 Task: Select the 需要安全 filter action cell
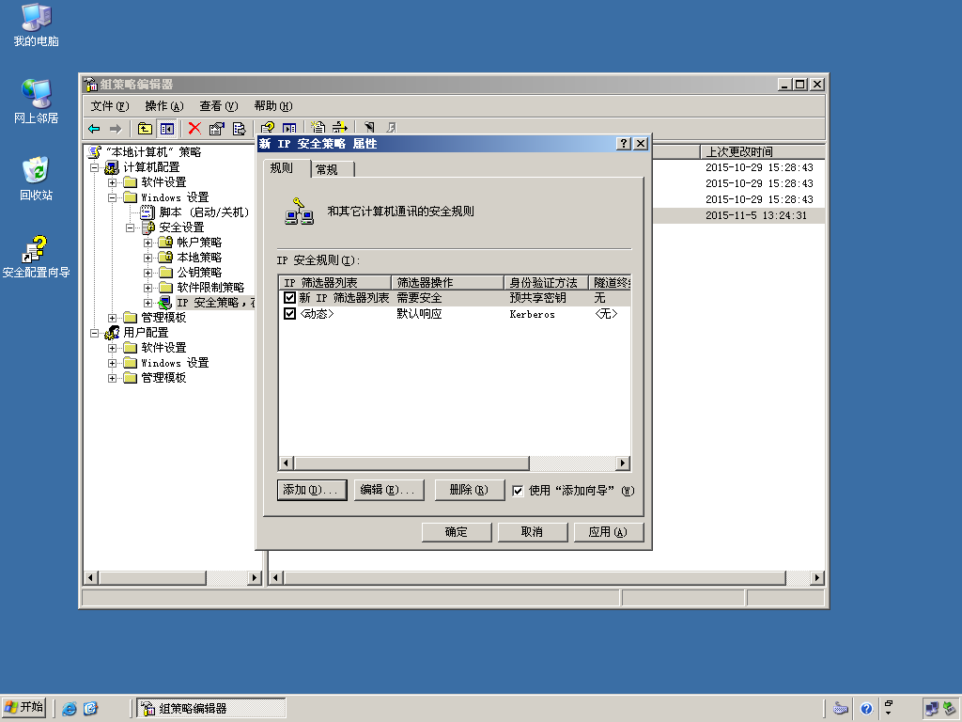click(x=419, y=298)
